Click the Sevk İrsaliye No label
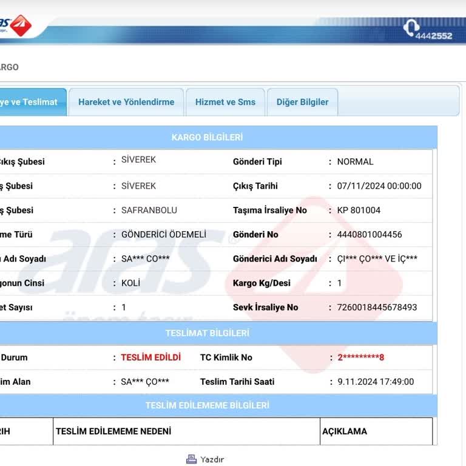Screen dimensions: 466x466 coord(265,307)
